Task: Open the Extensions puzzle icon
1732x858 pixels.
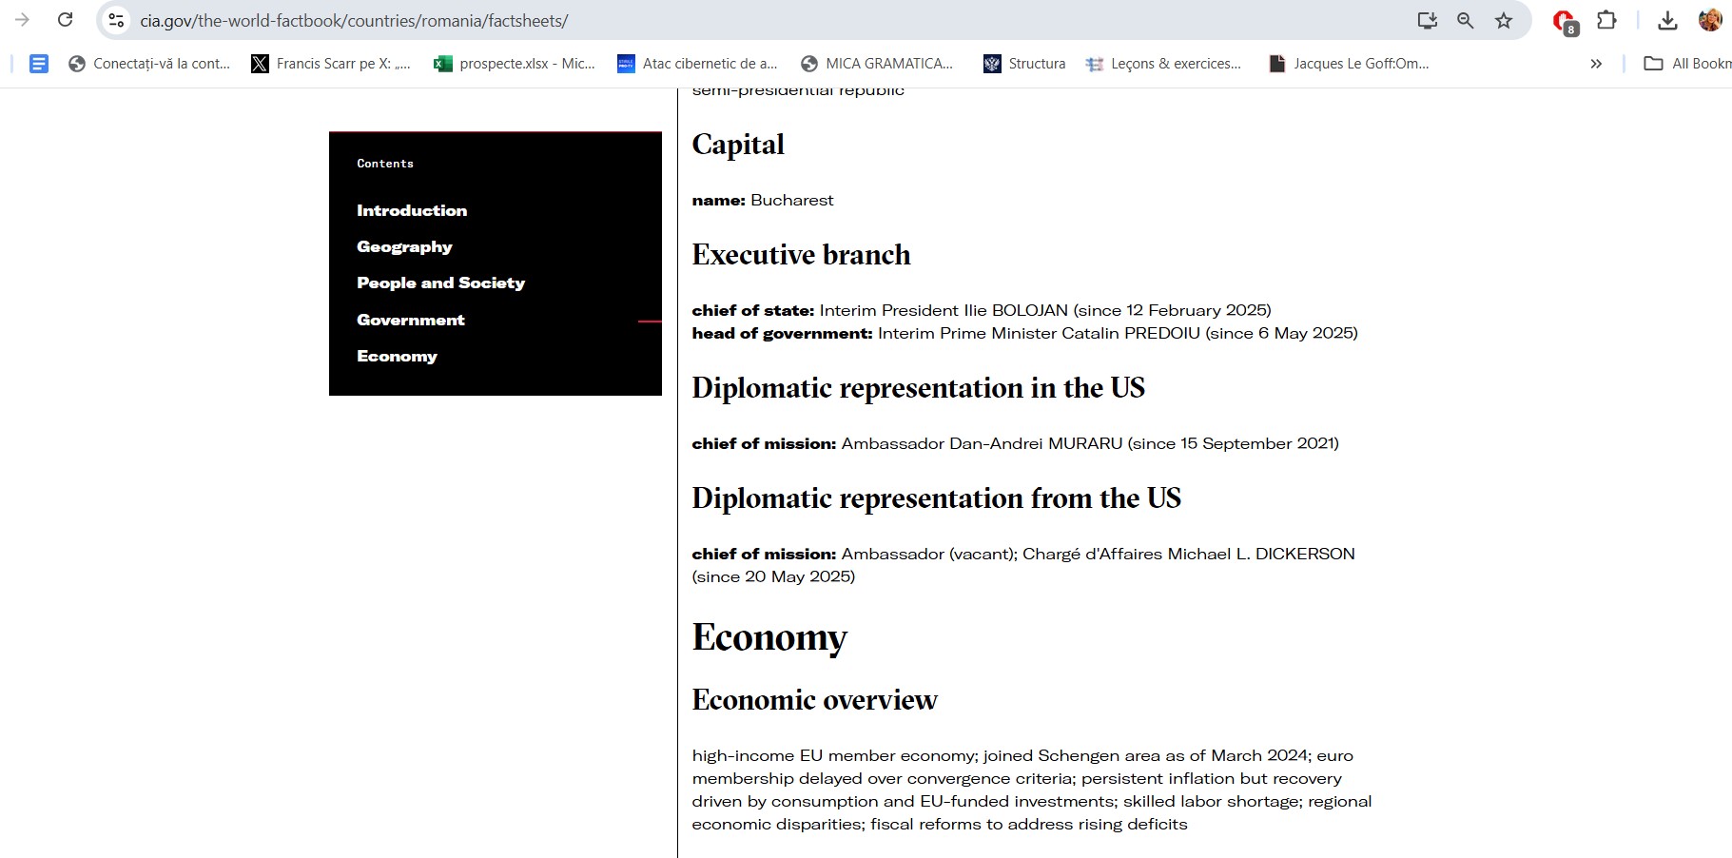Action: click(1606, 20)
